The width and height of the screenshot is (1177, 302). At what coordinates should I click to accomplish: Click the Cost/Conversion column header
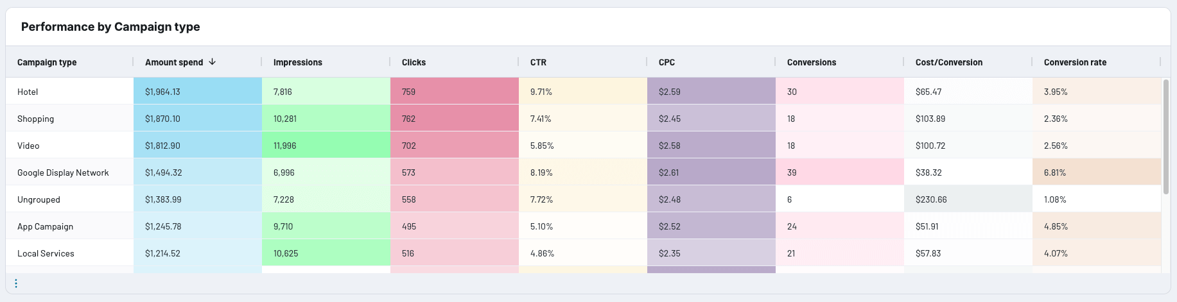(x=949, y=63)
